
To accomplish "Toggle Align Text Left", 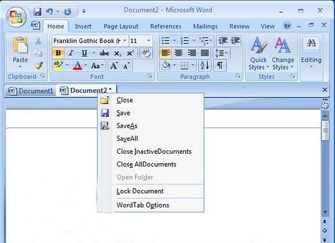I will (x=166, y=53).
